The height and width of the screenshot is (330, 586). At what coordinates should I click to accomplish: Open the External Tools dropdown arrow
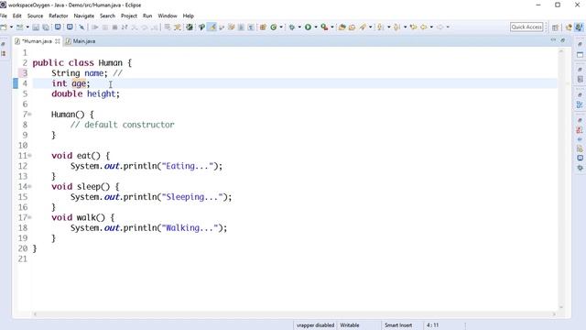coord(332,27)
